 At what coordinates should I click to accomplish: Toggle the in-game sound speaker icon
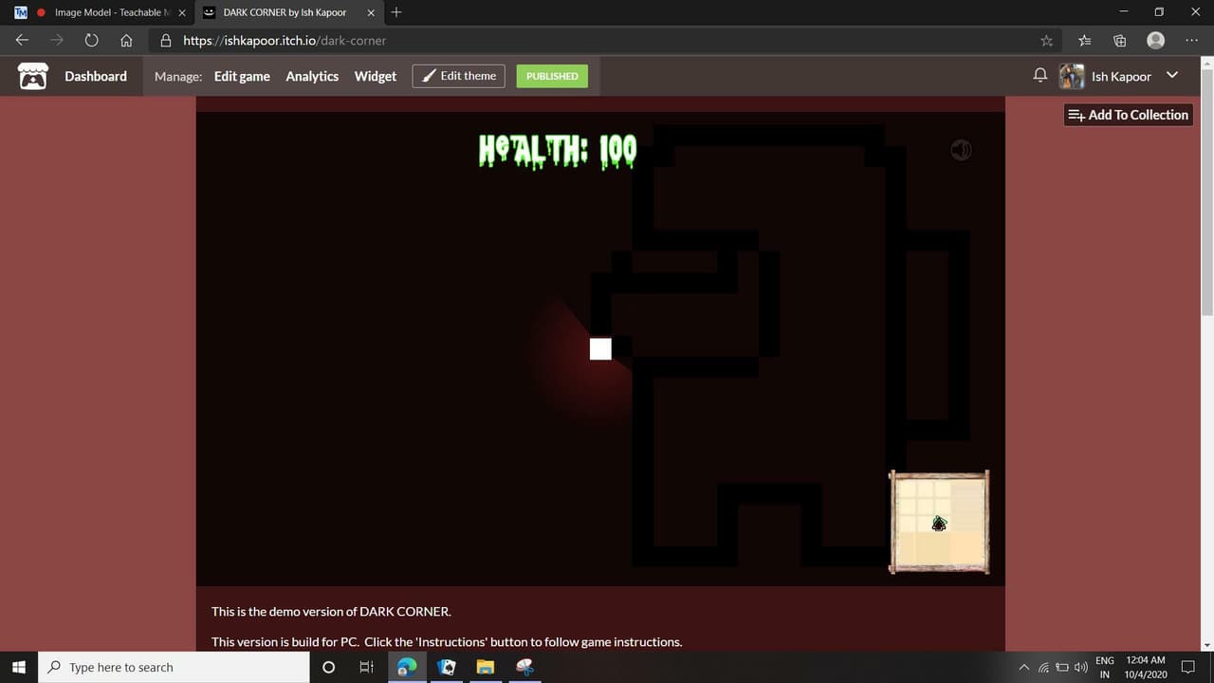coord(961,150)
